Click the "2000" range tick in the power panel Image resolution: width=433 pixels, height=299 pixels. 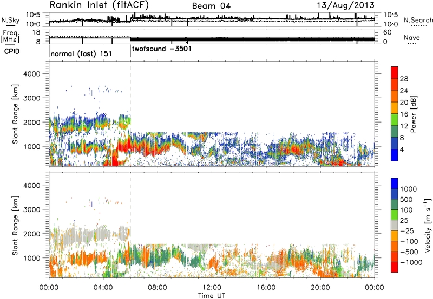pyautogui.click(x=32, y=122)
